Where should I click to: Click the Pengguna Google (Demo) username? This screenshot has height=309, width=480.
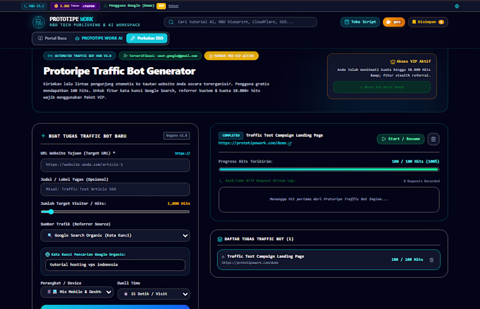(x=132, y=5)
